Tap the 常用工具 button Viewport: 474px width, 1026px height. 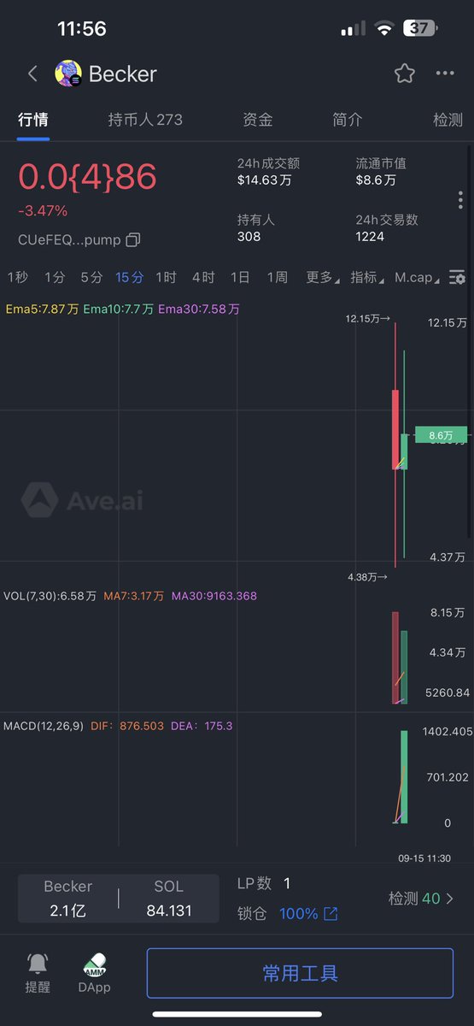300,973
